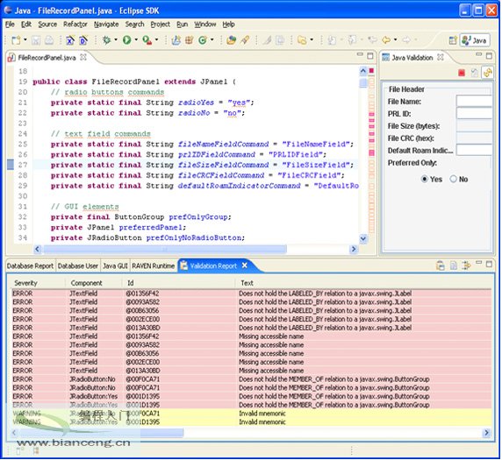Click the editor horizontal scrollbar right arrow
The height and width of the screenshot is (460, 502).
354,249
